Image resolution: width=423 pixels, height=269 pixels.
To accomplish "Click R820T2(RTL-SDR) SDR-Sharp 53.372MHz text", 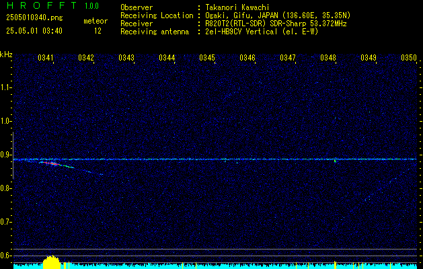I will coord(276,24).
